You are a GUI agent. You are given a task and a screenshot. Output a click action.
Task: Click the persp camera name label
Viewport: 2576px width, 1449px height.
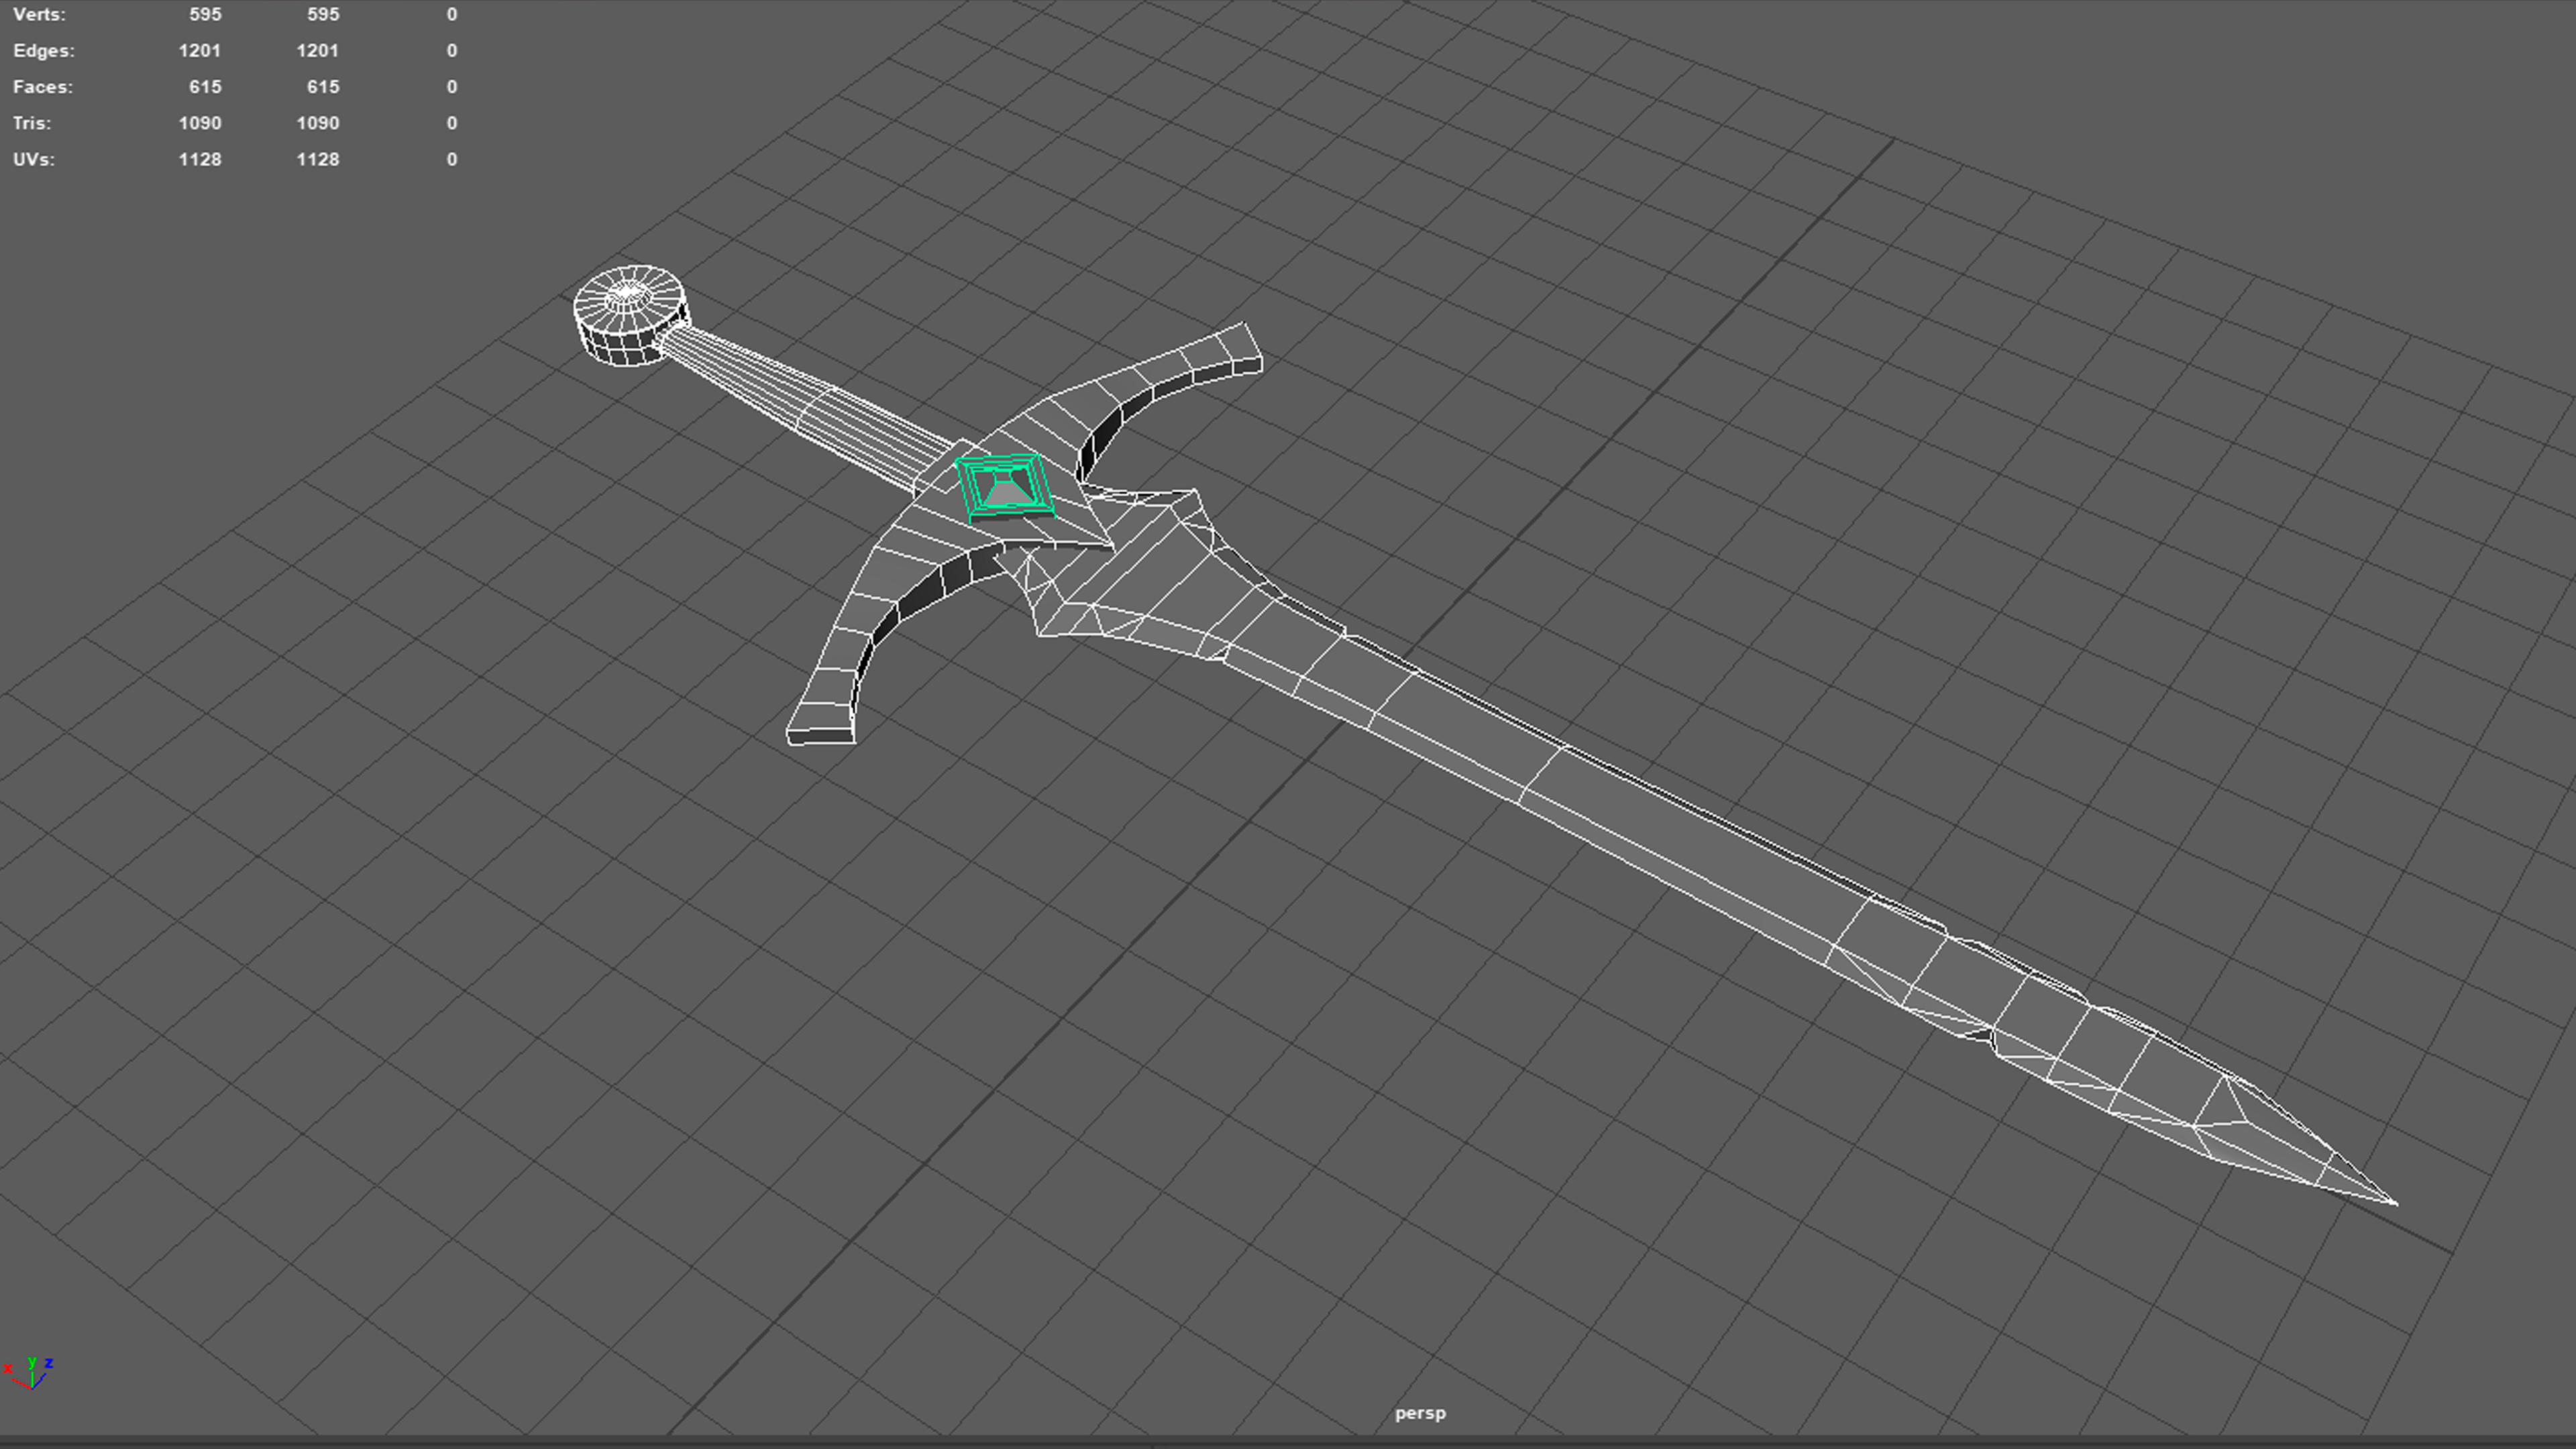click(1420, 1413)
